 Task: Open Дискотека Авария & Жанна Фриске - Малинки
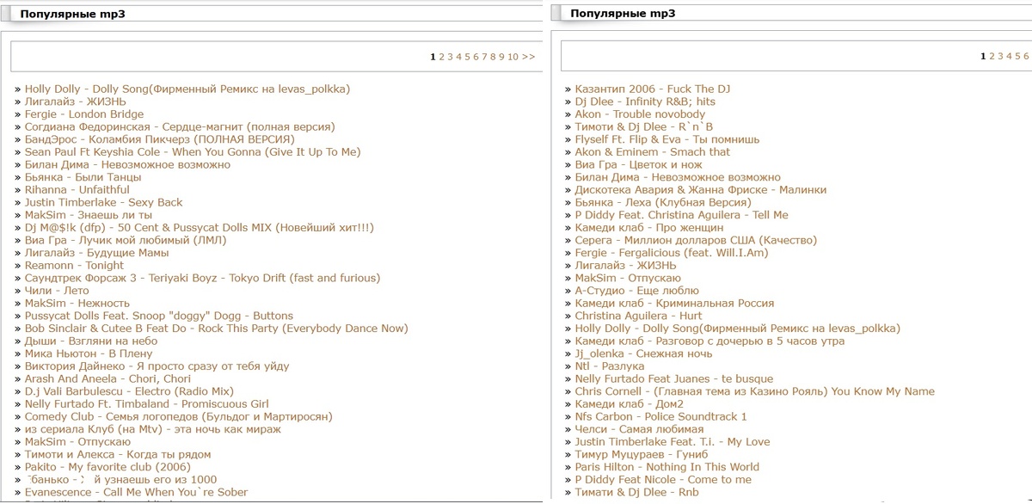click(701, 190)
